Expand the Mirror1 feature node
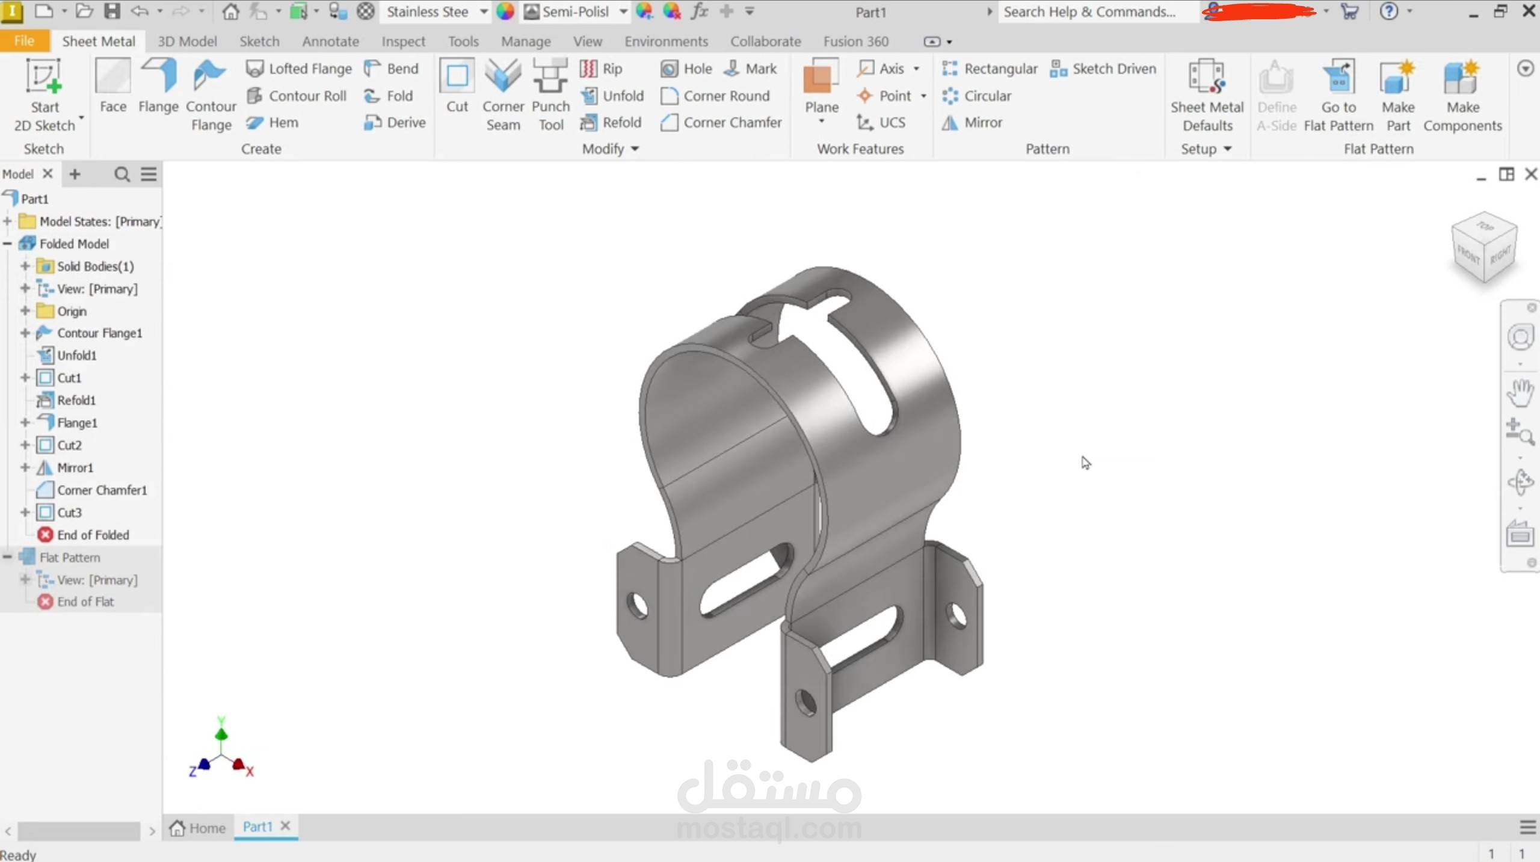The width and height of the screenshot is (1540, 862). tap(25, 467)
